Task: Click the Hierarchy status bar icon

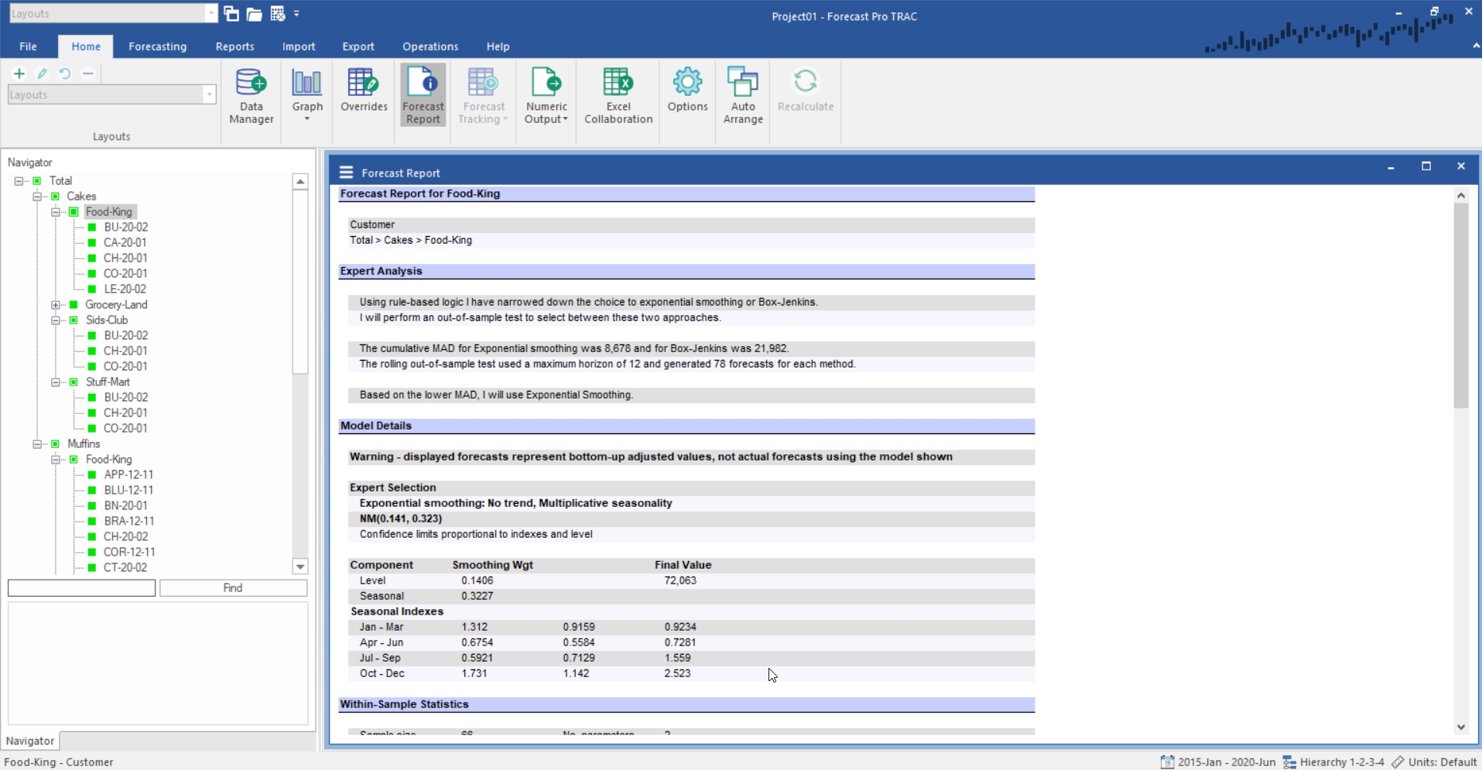Action: coord(1289,762)
